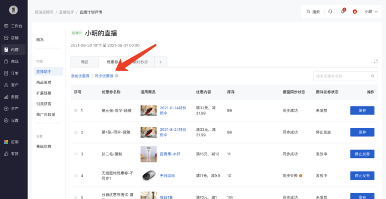Open 推广员数据 in the left menu
The image size is (386, 199).
click(46, 115)
